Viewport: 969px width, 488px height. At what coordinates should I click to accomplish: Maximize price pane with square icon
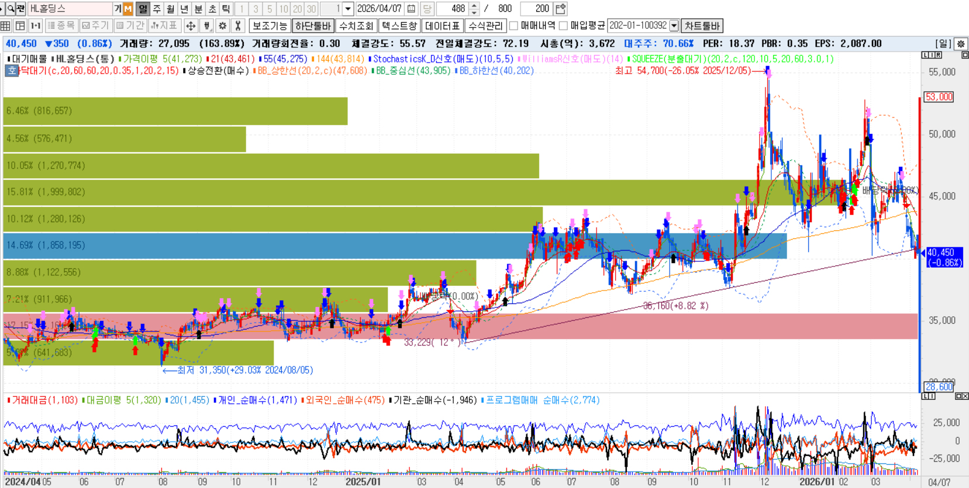coord(965,55)
